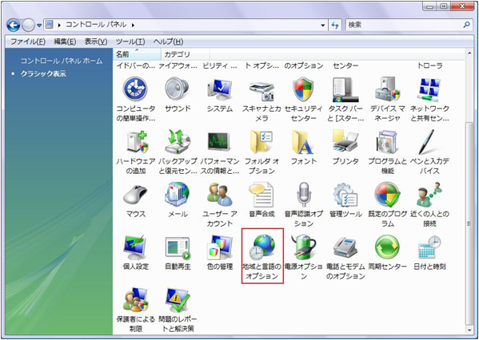This screenshot has width=479, height=340.
Task: Sort by カテゴリ column header
Action: pyautogui.click(x=186, y=54)
